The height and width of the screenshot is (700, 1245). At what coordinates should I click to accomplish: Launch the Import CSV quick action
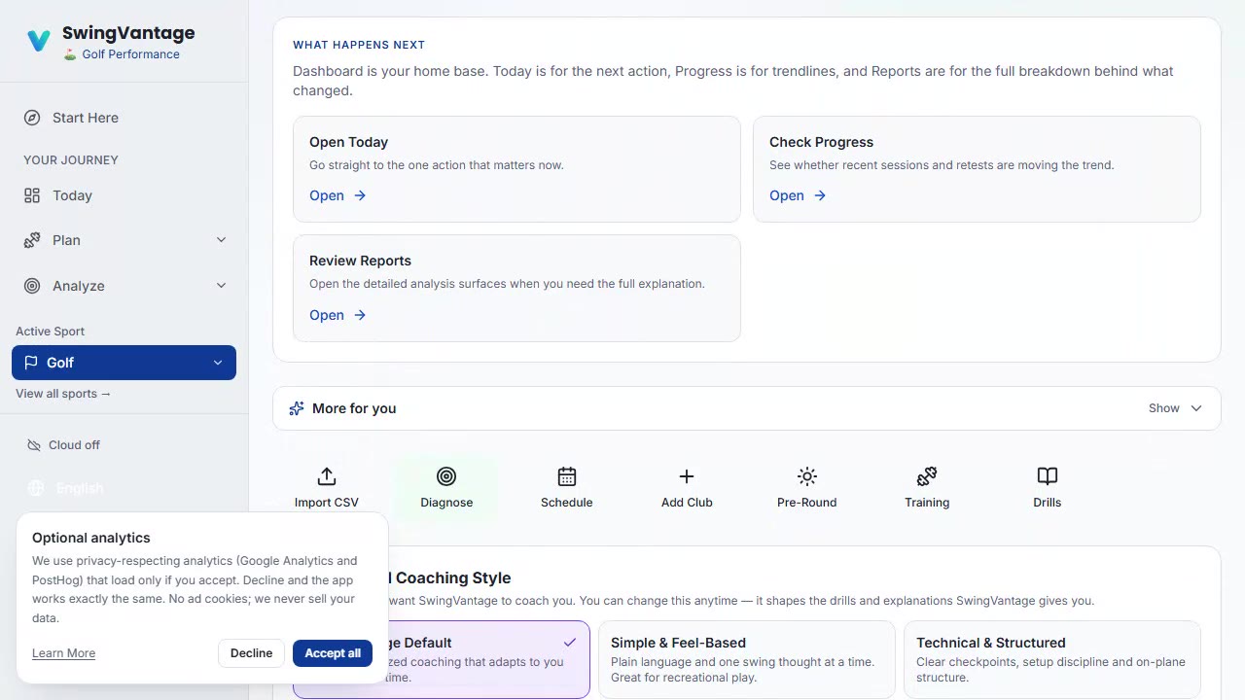(327, 487)
